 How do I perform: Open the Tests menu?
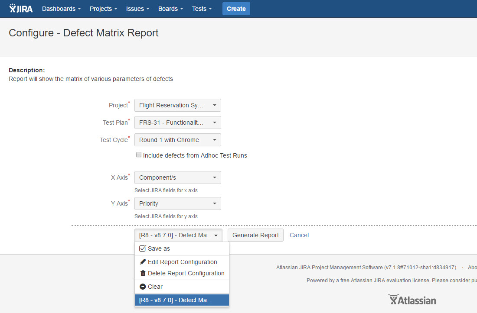[x=202, y=9]
